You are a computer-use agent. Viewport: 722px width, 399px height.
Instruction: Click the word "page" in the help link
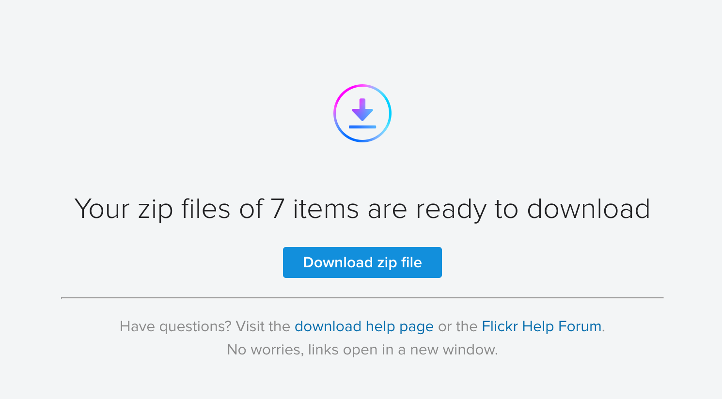416,327
